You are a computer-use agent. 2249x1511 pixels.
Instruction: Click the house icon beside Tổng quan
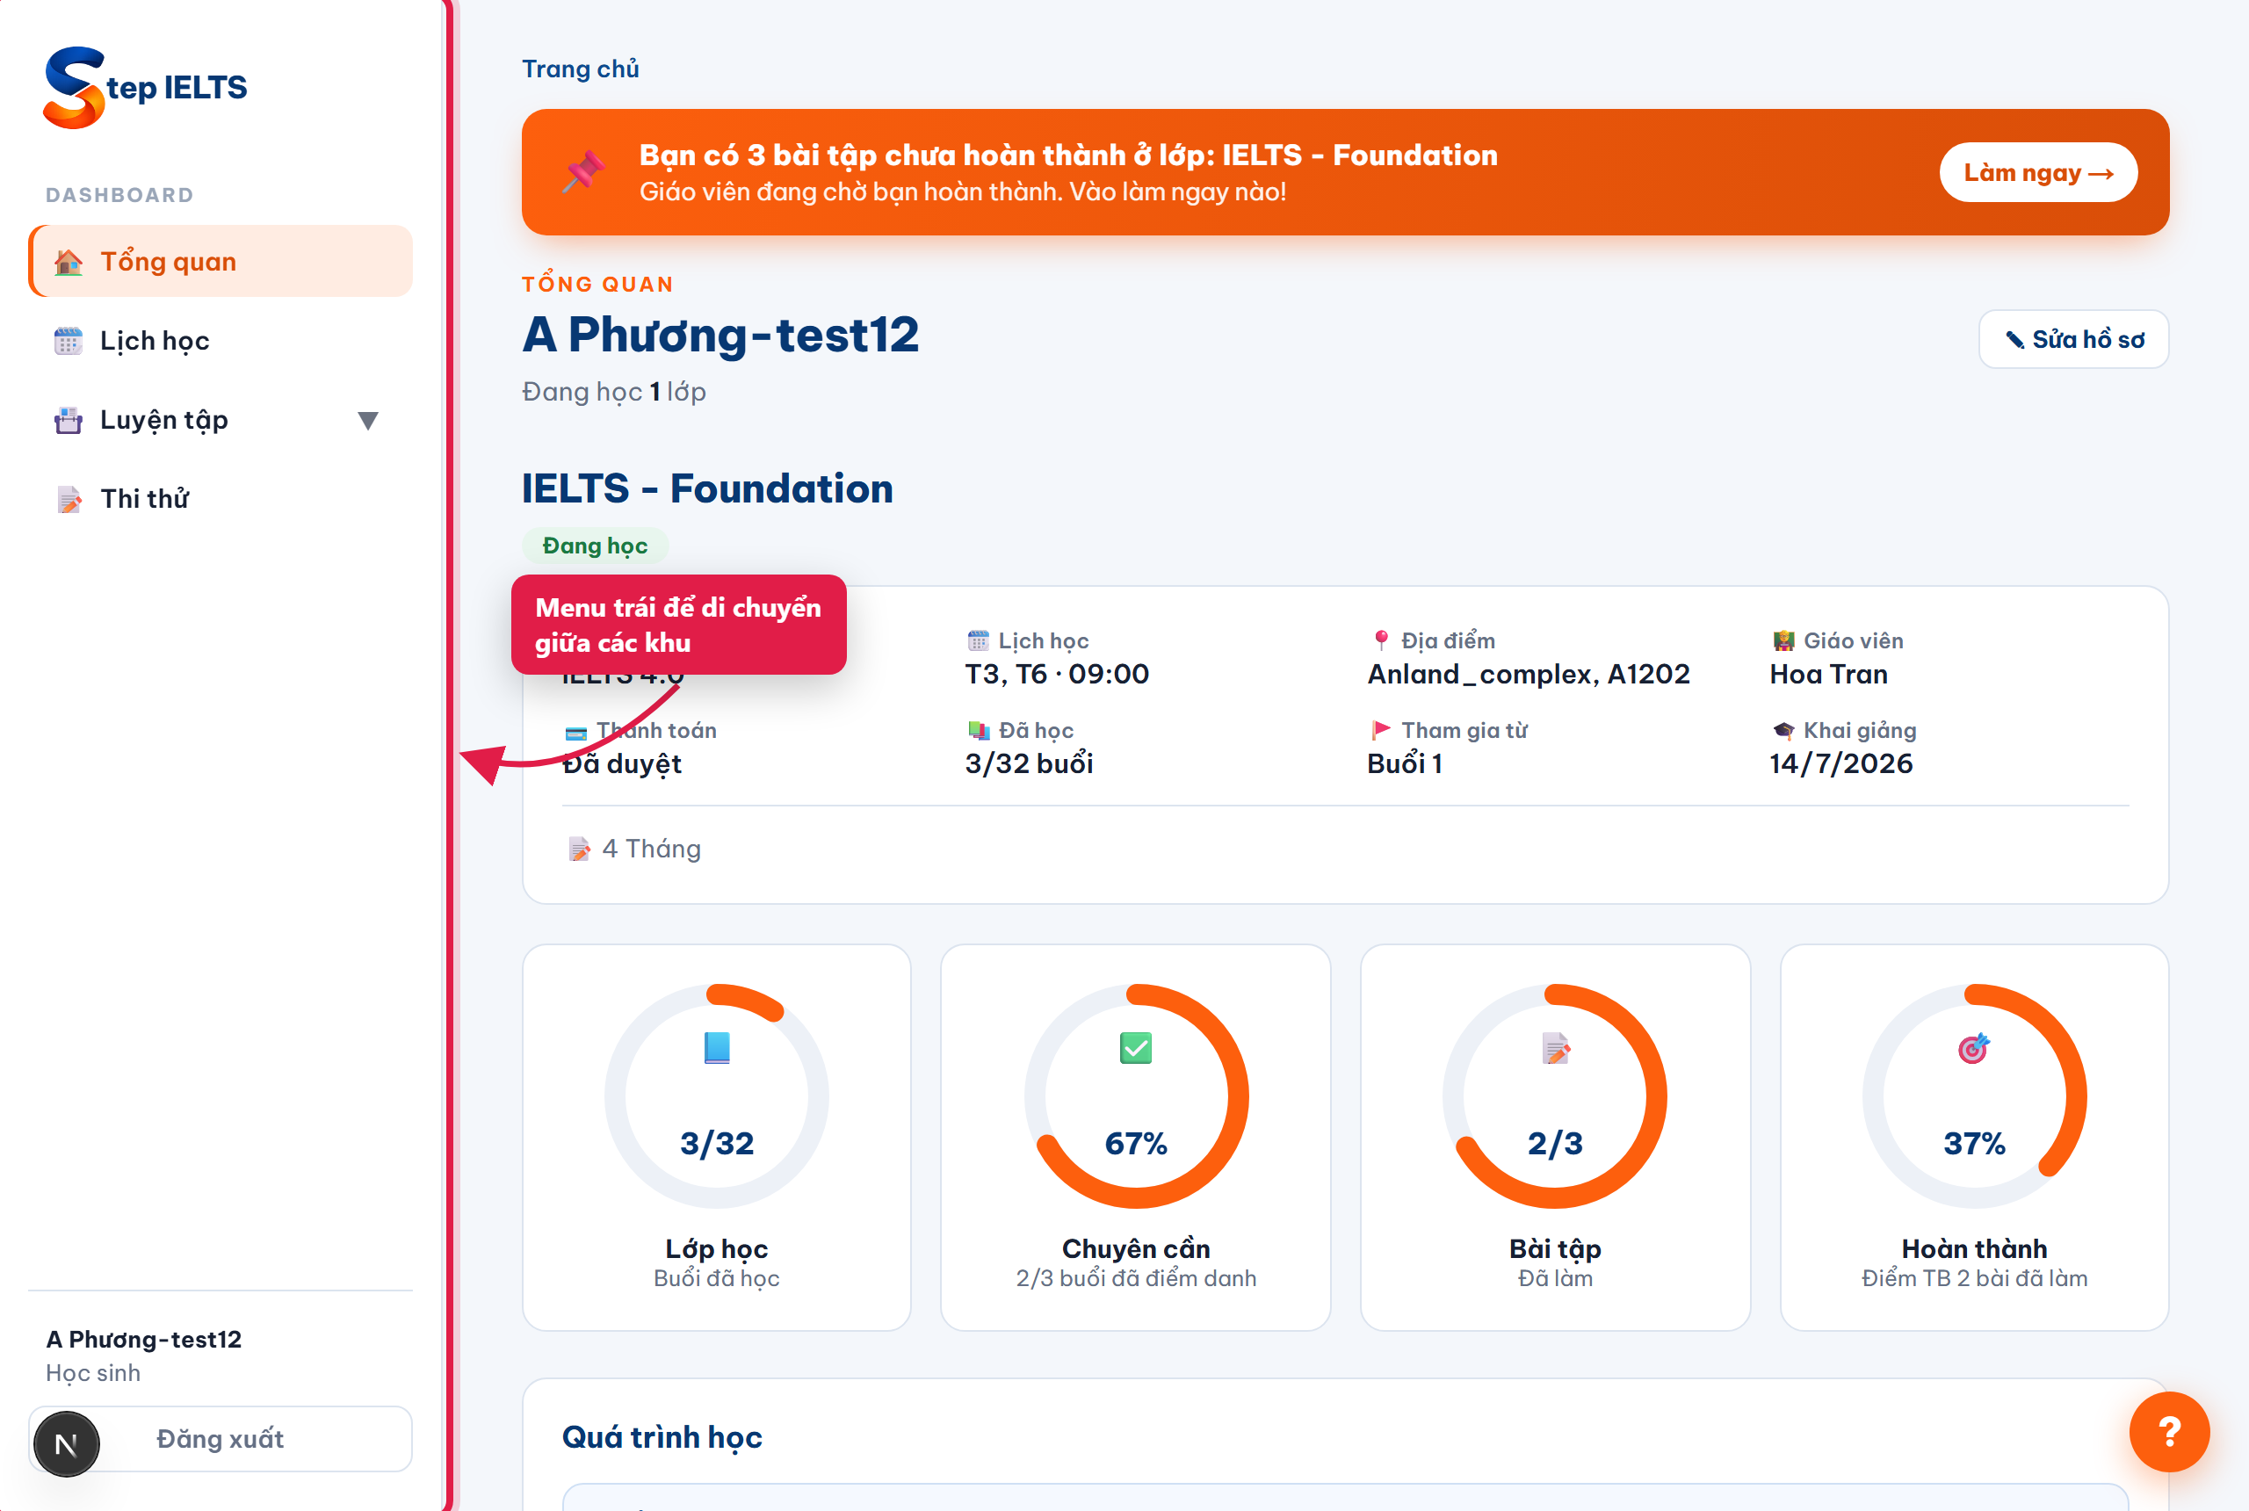pyautogui.click(x=69, y=262)
